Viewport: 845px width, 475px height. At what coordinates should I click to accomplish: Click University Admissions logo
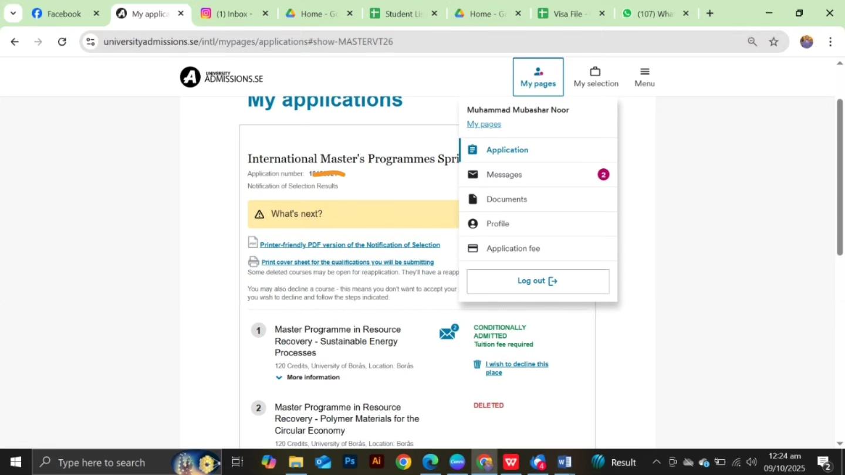pyautogui.click(x=221, y=77)
